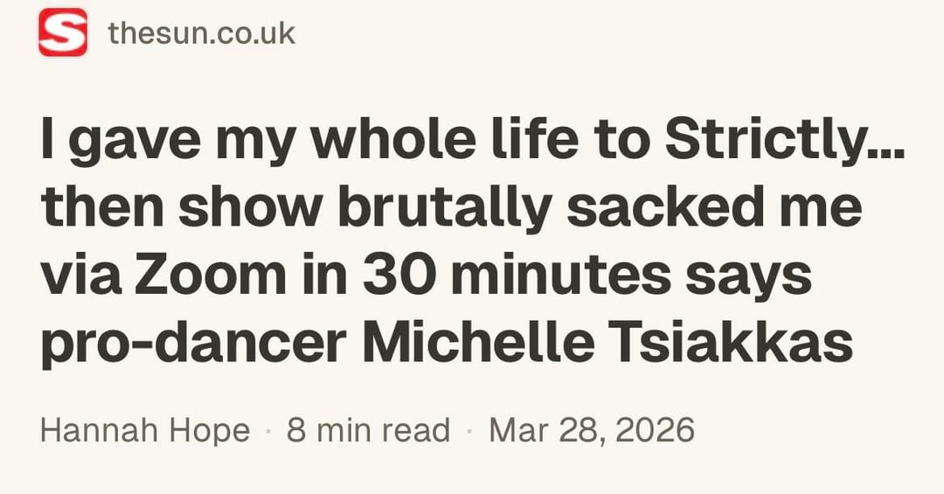The image size is (944, 494).
Task: Click The Sun red logo icon
Action: point(62,32)
